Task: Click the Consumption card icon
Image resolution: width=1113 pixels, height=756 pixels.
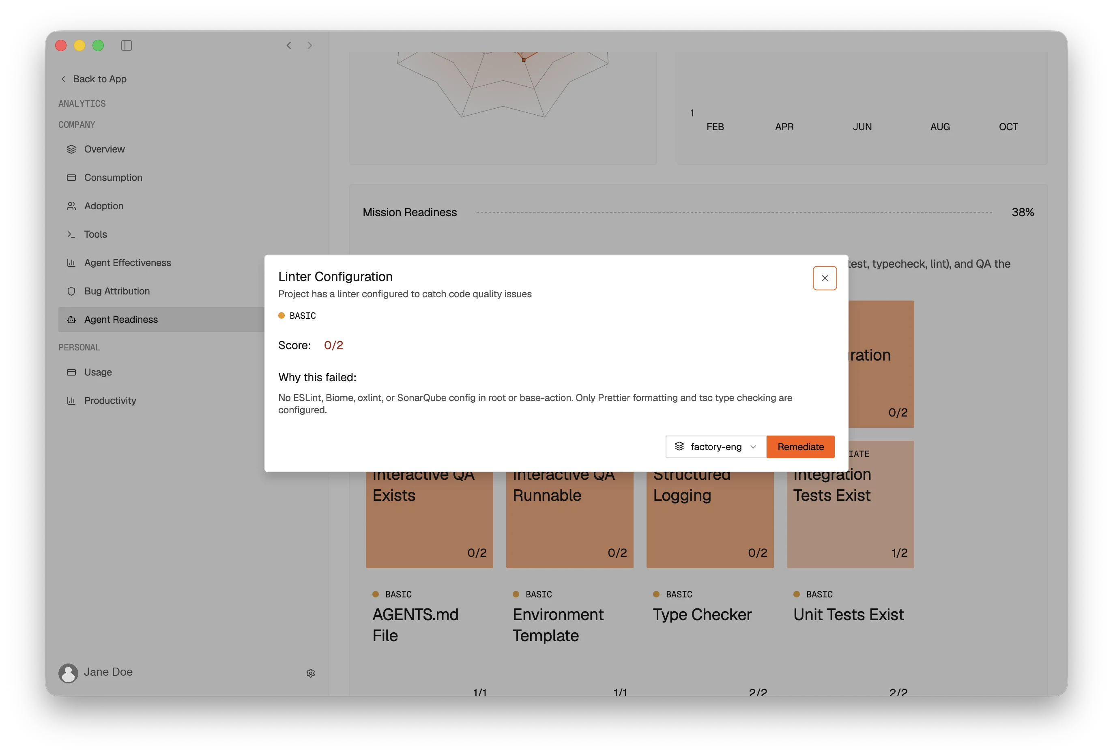Action: coord(71,177)
